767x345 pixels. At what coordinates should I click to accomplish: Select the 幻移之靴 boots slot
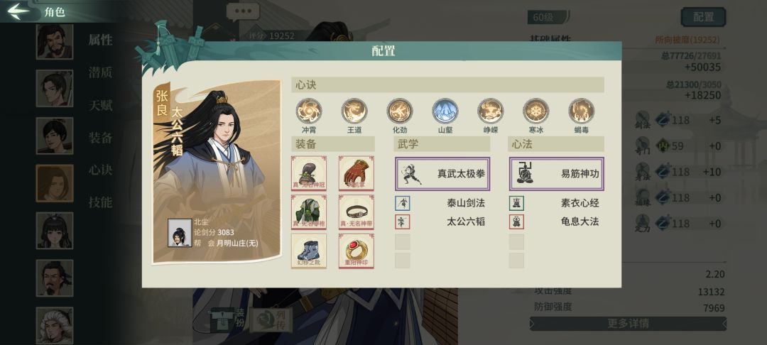pyautogui.click(x=309, y=251)
